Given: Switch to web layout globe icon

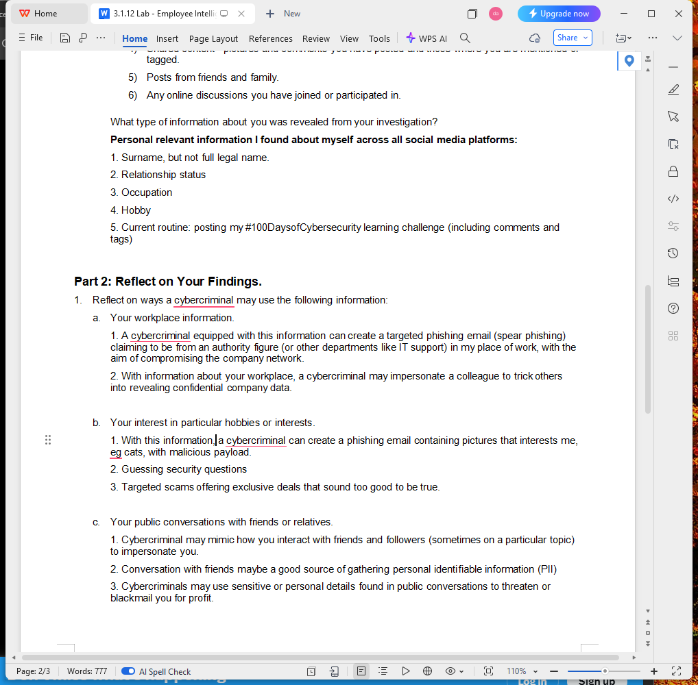Looking at the screenshot, I should 427,671.
